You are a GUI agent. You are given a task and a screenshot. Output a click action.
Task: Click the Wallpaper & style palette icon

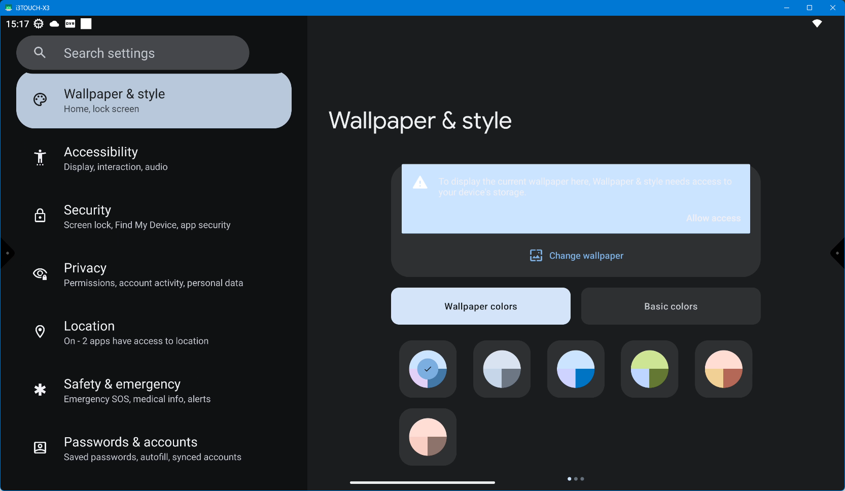(40, 100)
